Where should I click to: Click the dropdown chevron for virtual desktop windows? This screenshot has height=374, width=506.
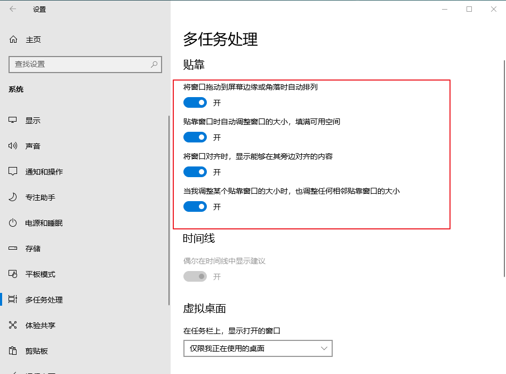click(x=324, y=348)
